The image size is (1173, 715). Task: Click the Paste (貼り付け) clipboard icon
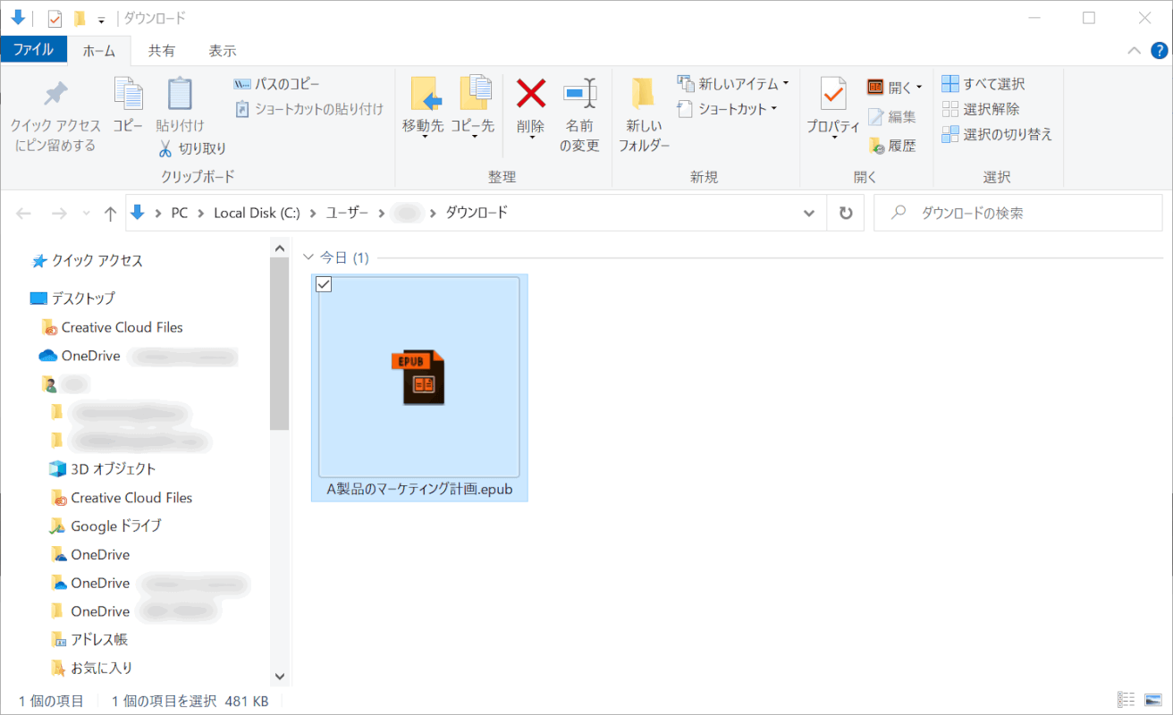[180, 93]
